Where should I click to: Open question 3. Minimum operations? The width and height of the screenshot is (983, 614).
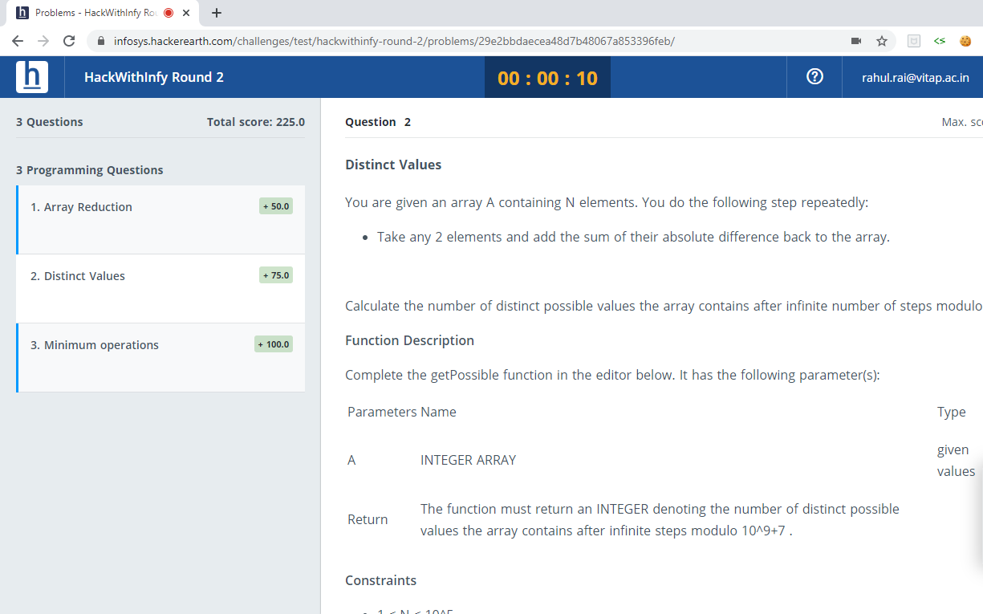tap(160, 358)
